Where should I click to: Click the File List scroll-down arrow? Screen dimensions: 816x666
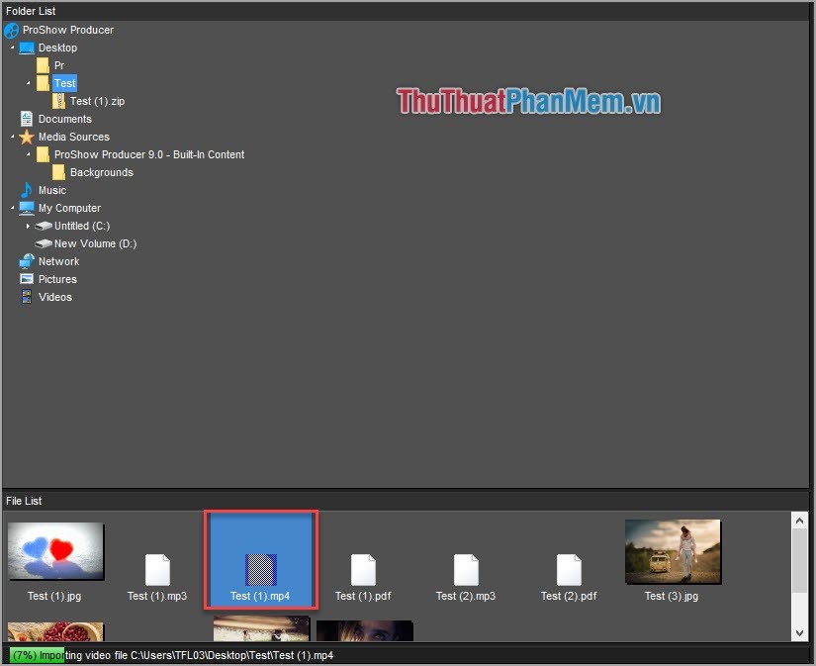pos(799,631)
